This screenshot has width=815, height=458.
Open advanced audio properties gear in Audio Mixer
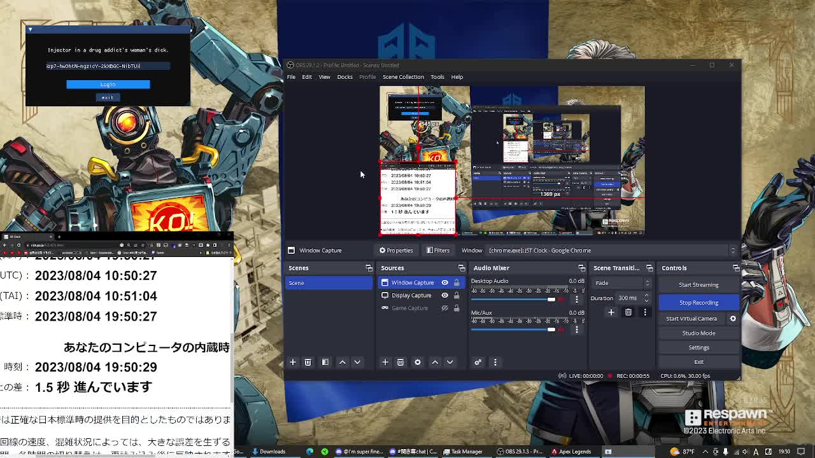tap(478, 361)
